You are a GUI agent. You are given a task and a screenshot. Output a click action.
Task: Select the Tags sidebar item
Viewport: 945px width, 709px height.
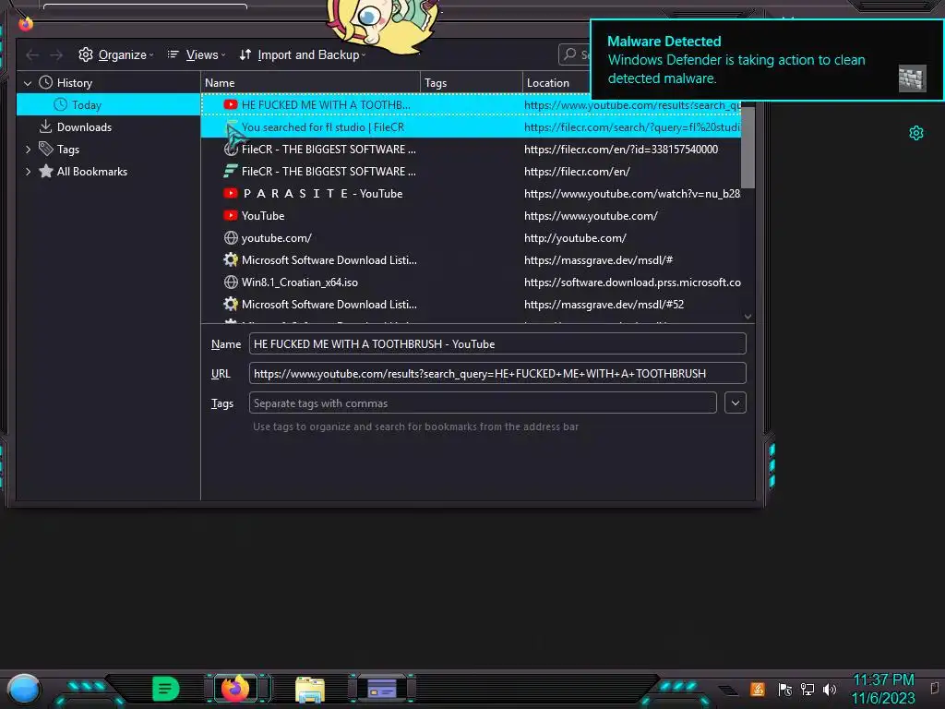click(x=68, y=150)
